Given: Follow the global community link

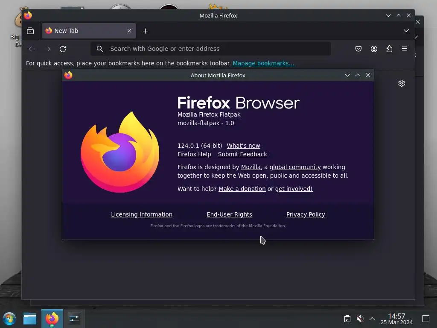Looking at the screenshot, I should [295, 167].
